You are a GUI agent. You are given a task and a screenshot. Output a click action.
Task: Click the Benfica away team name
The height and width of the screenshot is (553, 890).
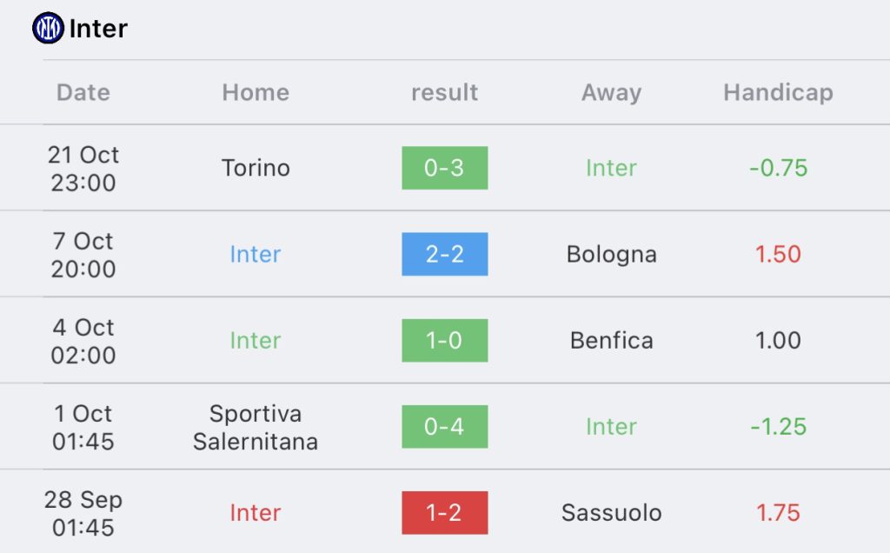(x=611, y=340)
